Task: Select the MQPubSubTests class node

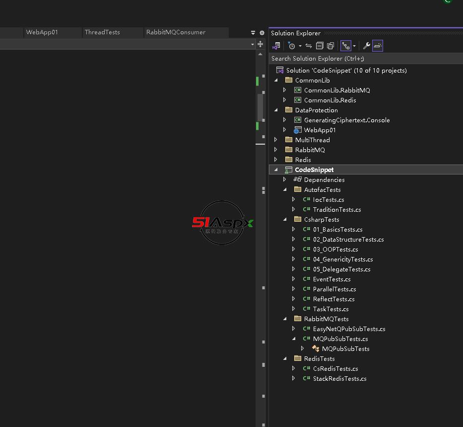Action: click(345, 349)
